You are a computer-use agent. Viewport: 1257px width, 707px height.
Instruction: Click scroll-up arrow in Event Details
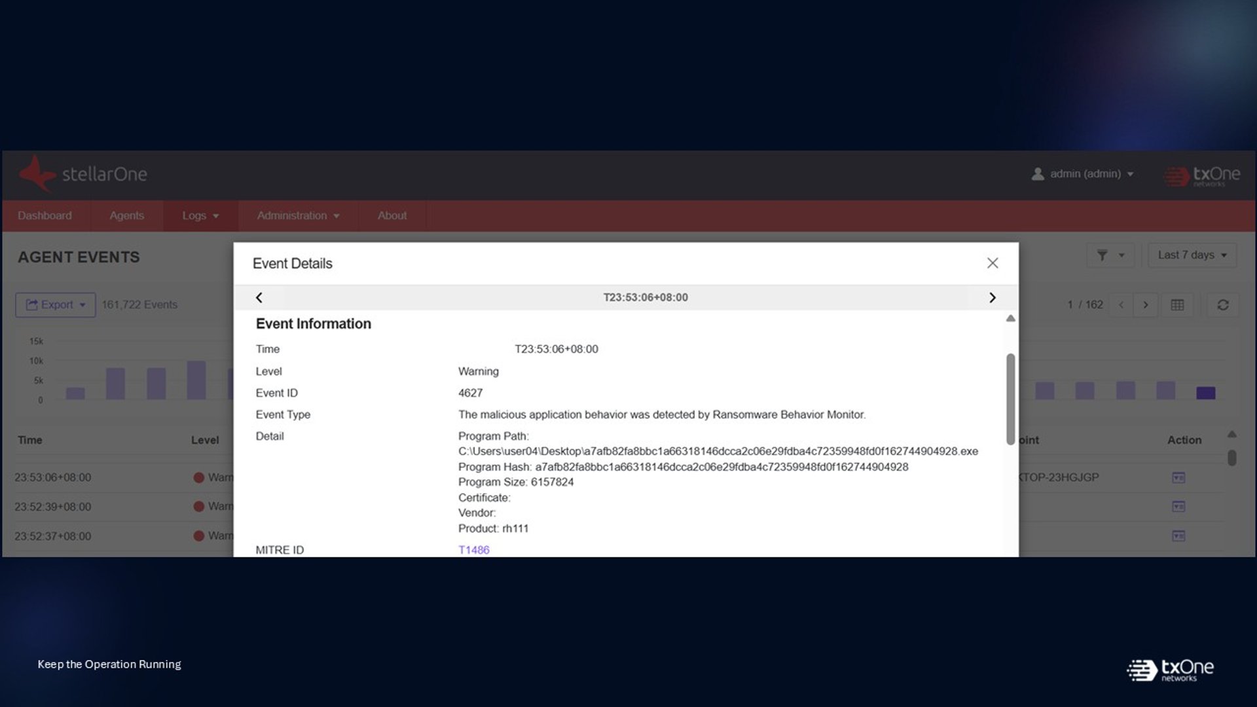point(1010,319)
